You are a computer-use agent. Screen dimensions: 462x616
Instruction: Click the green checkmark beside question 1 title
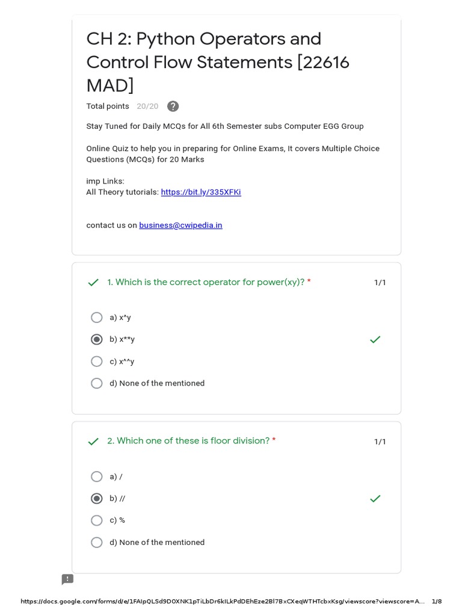[x=93, y=283]
